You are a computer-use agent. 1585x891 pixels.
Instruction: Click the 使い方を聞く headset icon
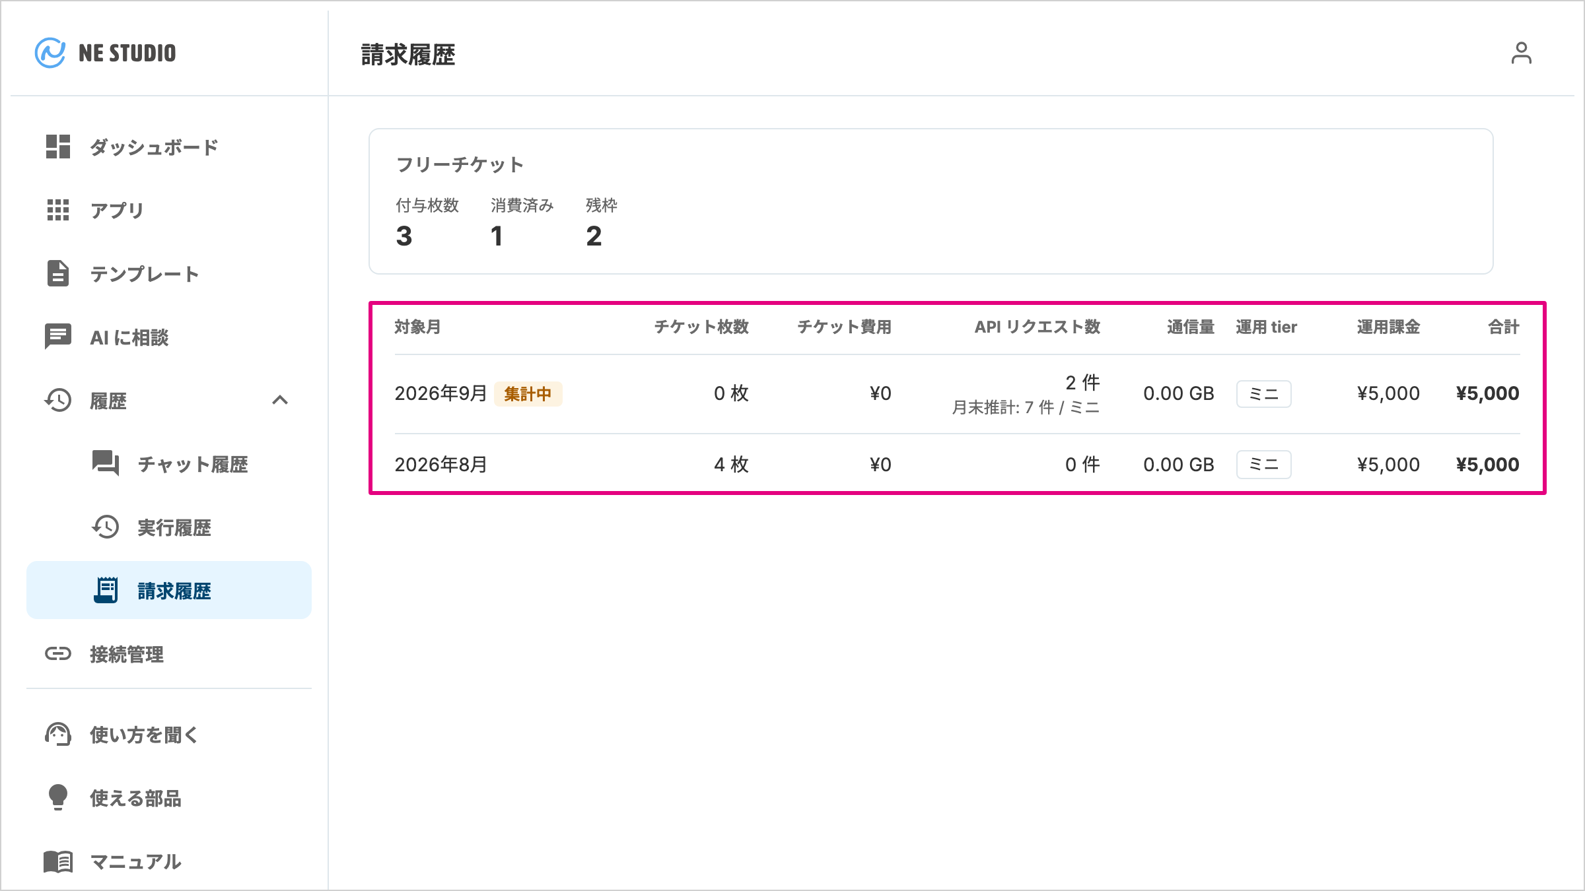58,734
